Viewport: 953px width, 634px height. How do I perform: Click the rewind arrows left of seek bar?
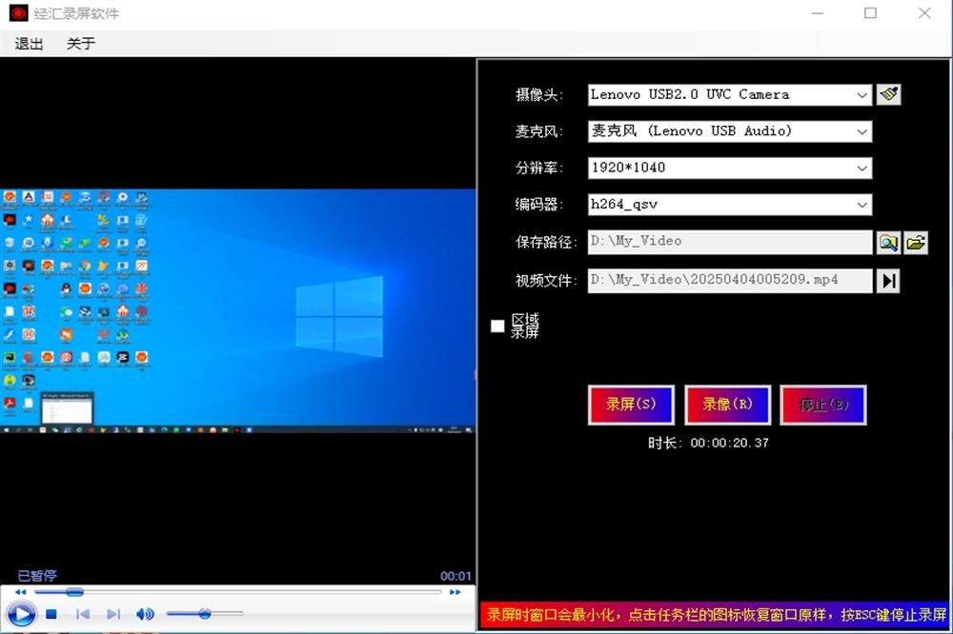tap(20, 592)
